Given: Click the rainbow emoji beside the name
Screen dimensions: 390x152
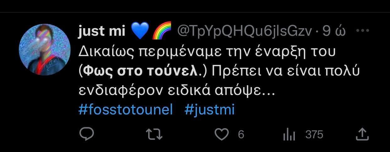Looking at the screenshot, I should coord(161,31).
